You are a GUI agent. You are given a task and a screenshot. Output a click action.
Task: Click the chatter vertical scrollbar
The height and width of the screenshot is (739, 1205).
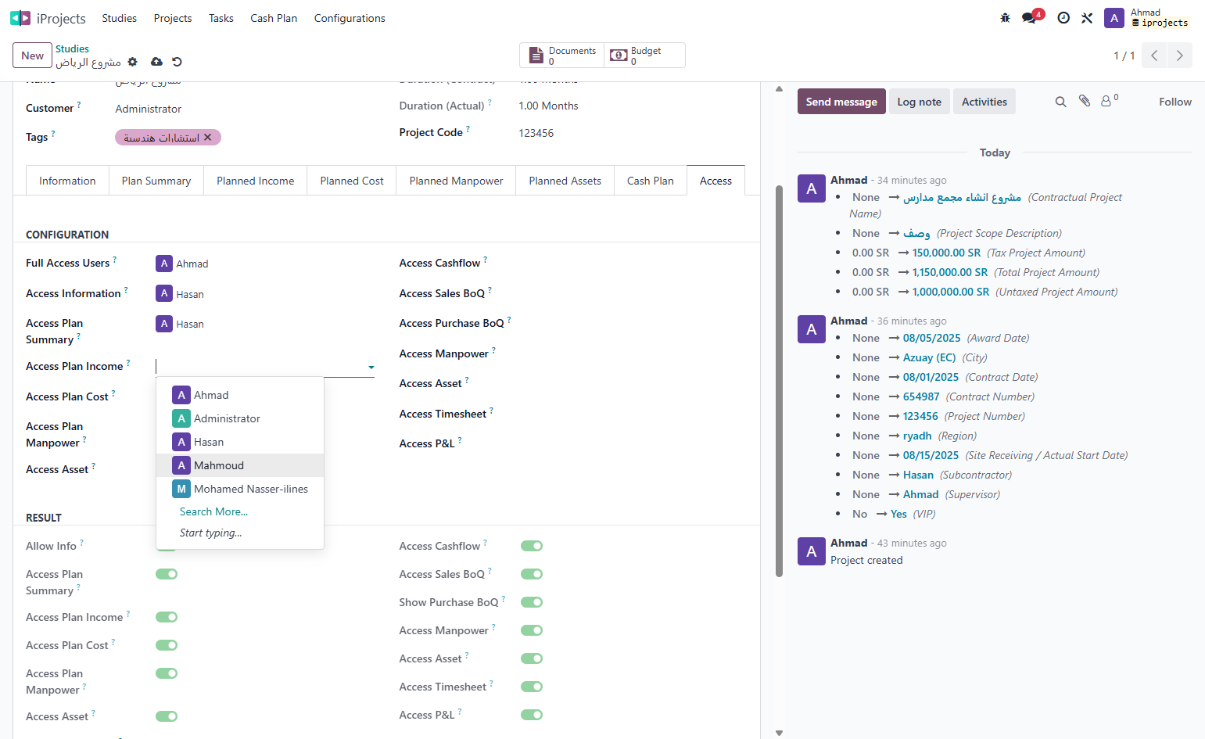(x=779, y=382)
